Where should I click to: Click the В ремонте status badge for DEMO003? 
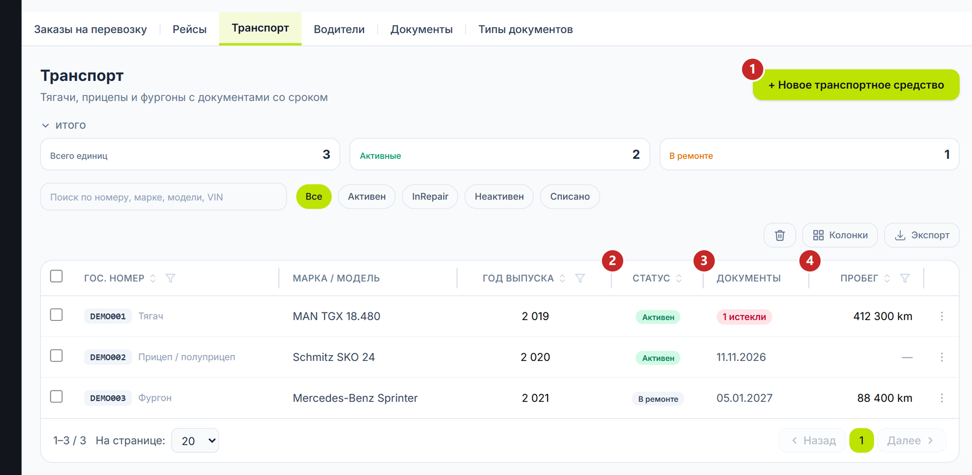(x=658, y=399)
